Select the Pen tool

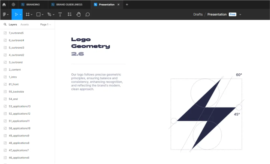(49, 14)
